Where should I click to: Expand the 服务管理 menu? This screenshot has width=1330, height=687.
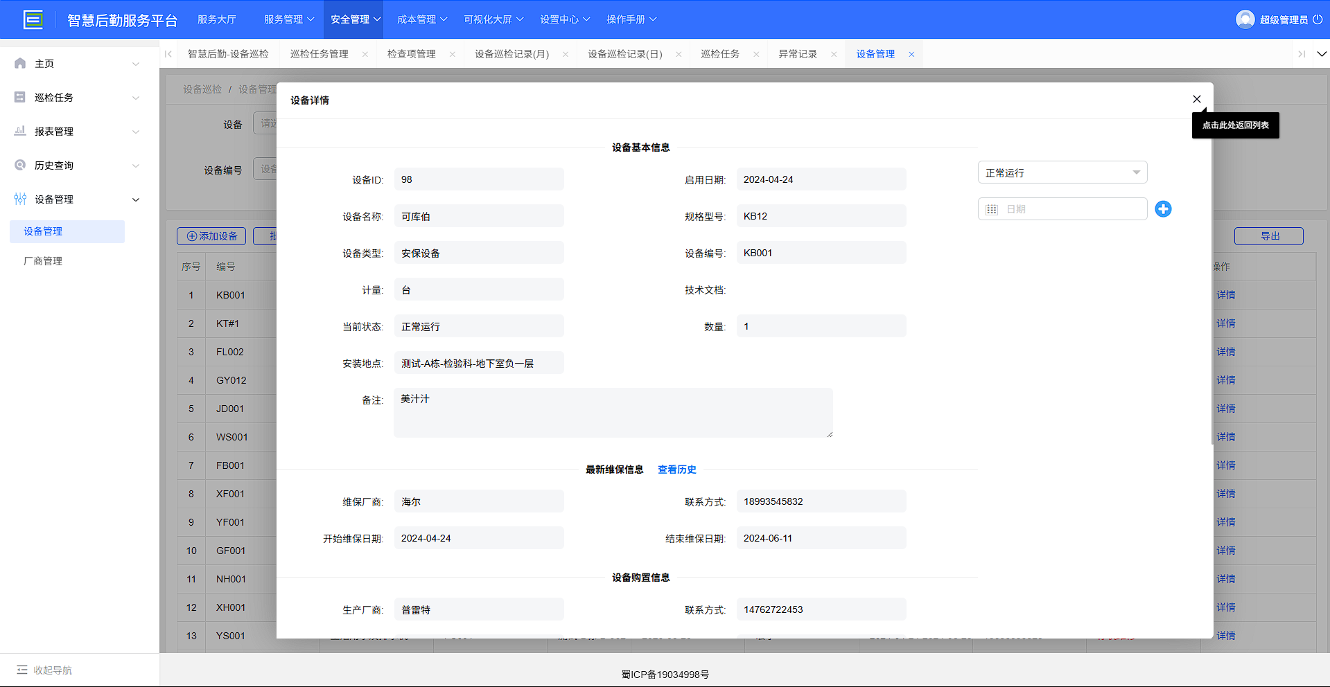[x=289, y=19]
